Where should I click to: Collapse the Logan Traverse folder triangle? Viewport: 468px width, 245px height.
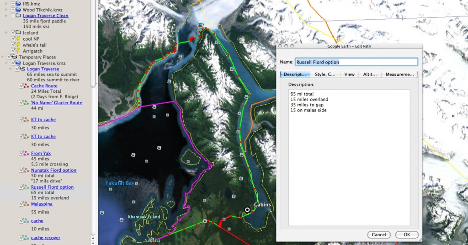(x=12, y=69)
